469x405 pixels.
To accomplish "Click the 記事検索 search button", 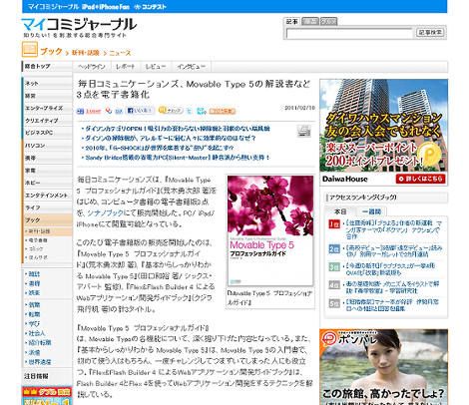I will pos(430,33).
